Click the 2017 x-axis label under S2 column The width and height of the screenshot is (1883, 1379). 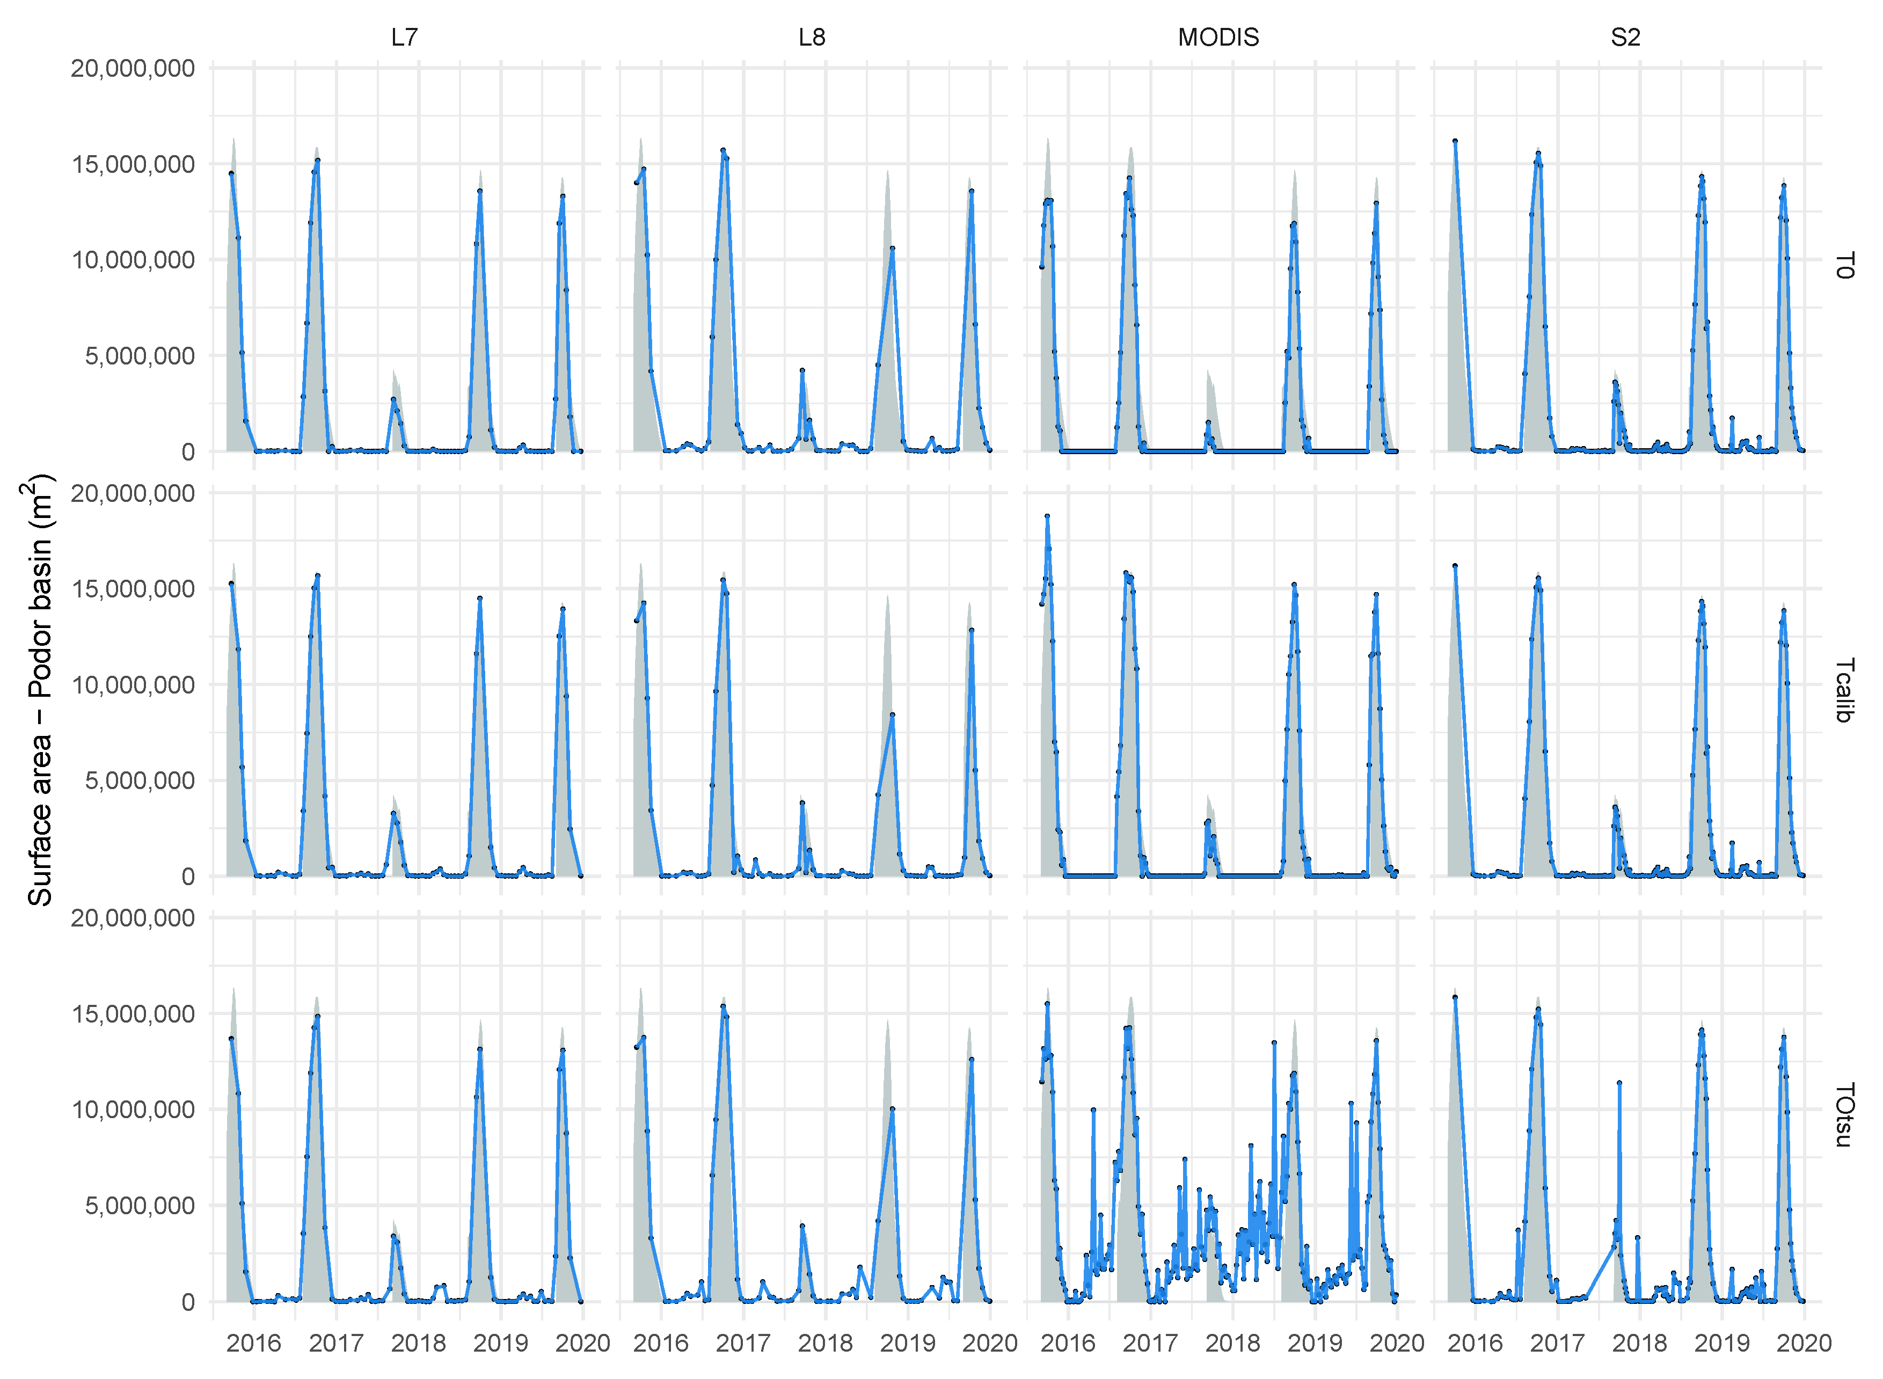coord(1558,1343)
